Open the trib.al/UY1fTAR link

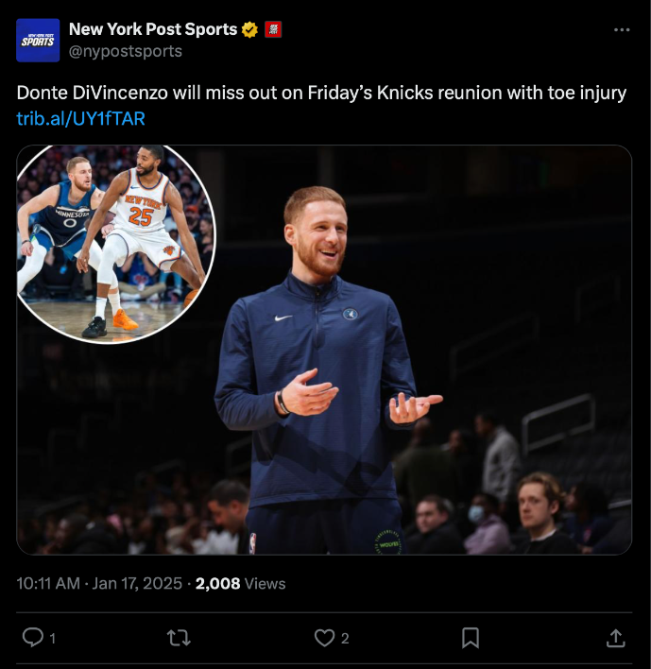point(80,119)
